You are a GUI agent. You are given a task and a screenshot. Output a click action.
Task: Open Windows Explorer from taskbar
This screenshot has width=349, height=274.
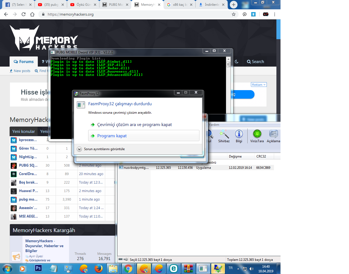click(113, 269)
